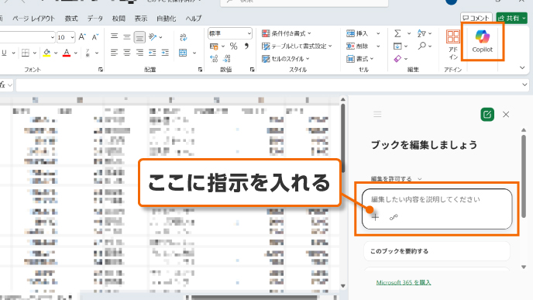Screen dimensions: 533x300
Task: Click the コメント button
Action: [x=476, y=18]
